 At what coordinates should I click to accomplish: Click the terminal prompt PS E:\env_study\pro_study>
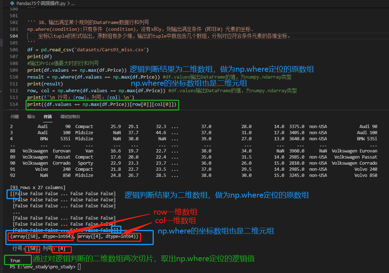(x=43, y=267)
